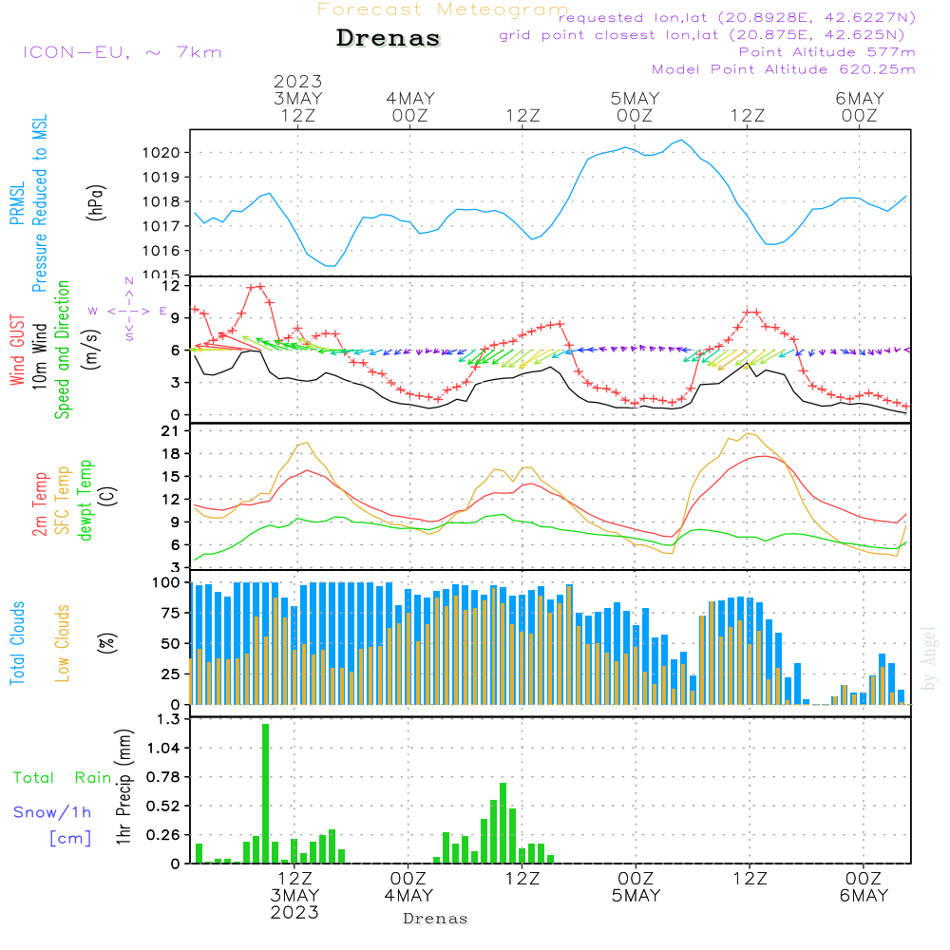Click the 'Point Altitude 577m' text
Image resolution: width=950 pixels, height=950 pixels.
click(x=827, y=52)
